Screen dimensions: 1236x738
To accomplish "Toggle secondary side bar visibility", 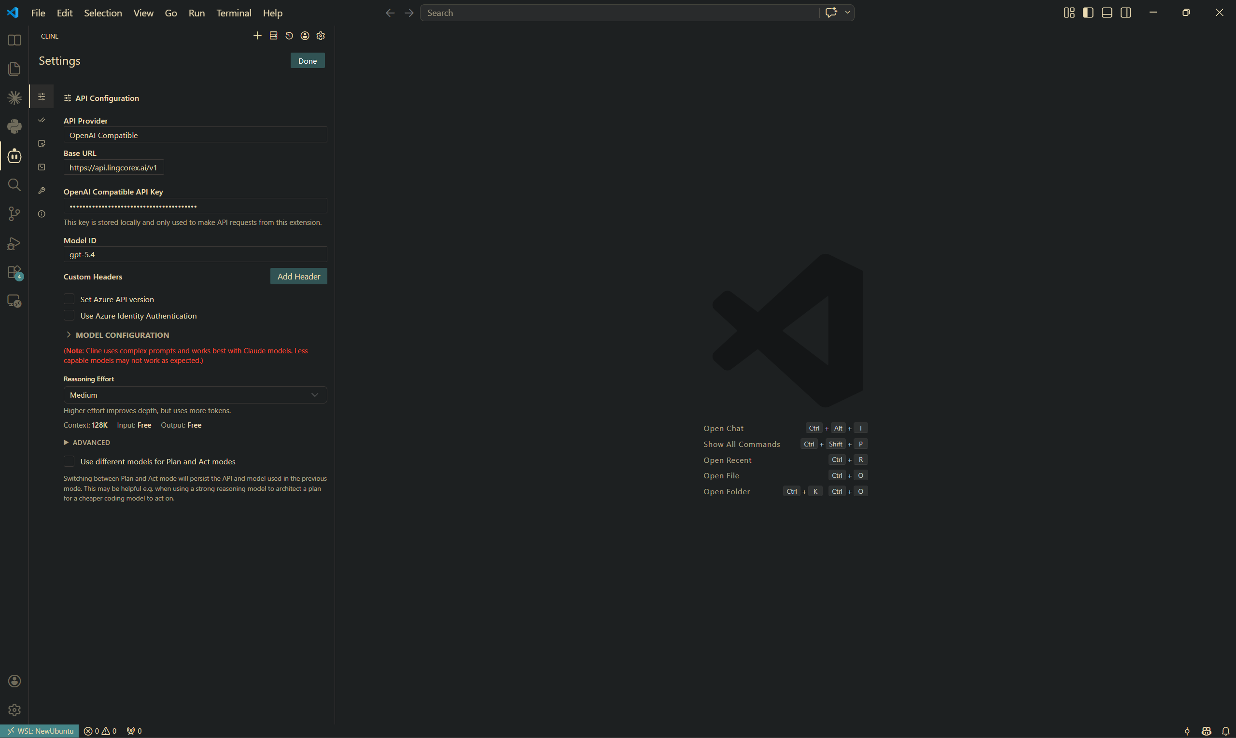I will point(1125,13).
